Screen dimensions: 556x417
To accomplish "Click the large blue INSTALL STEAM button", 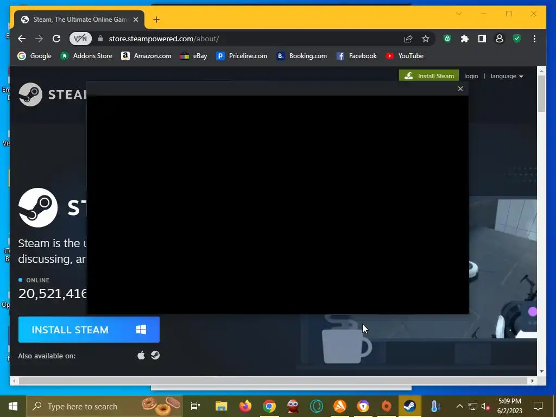I will pyautogui.click(x=89, y=330).
